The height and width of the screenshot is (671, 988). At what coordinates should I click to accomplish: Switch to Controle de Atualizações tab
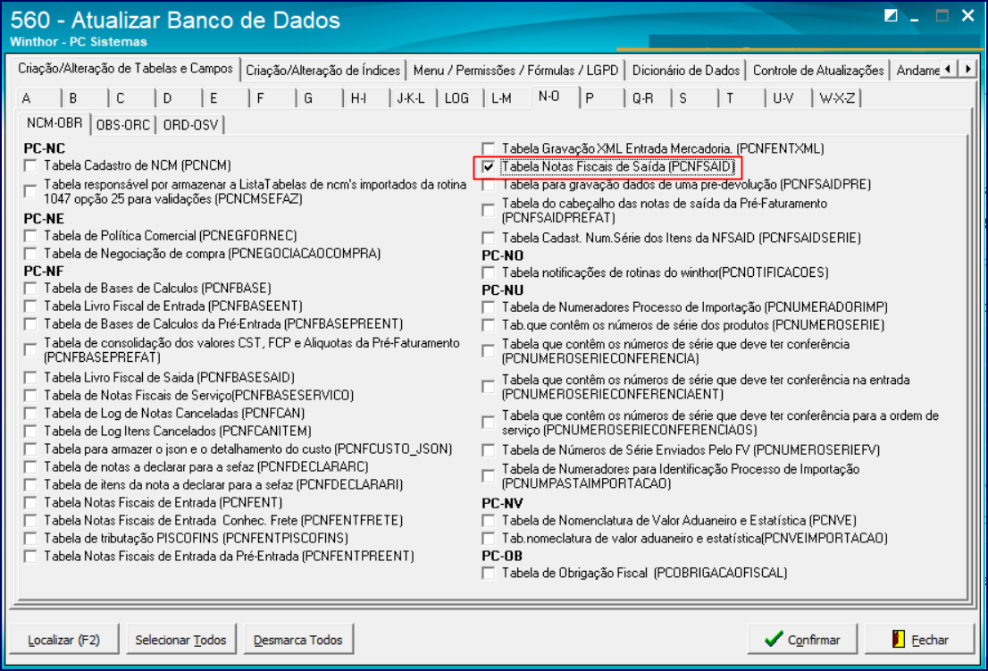818,71
